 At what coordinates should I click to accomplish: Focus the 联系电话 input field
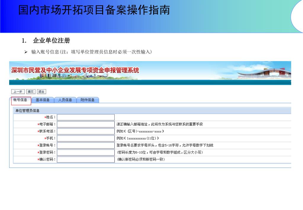pos(86,131)
